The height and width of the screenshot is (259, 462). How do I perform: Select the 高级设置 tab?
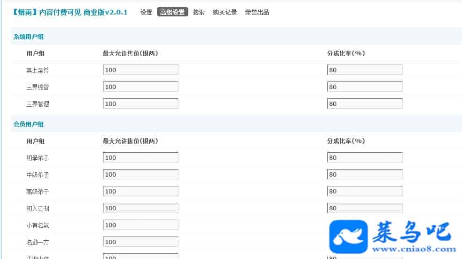pos(172,13)
